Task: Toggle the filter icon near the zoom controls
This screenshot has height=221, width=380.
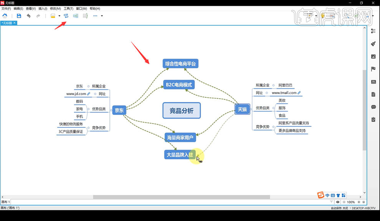Action: 331,202
